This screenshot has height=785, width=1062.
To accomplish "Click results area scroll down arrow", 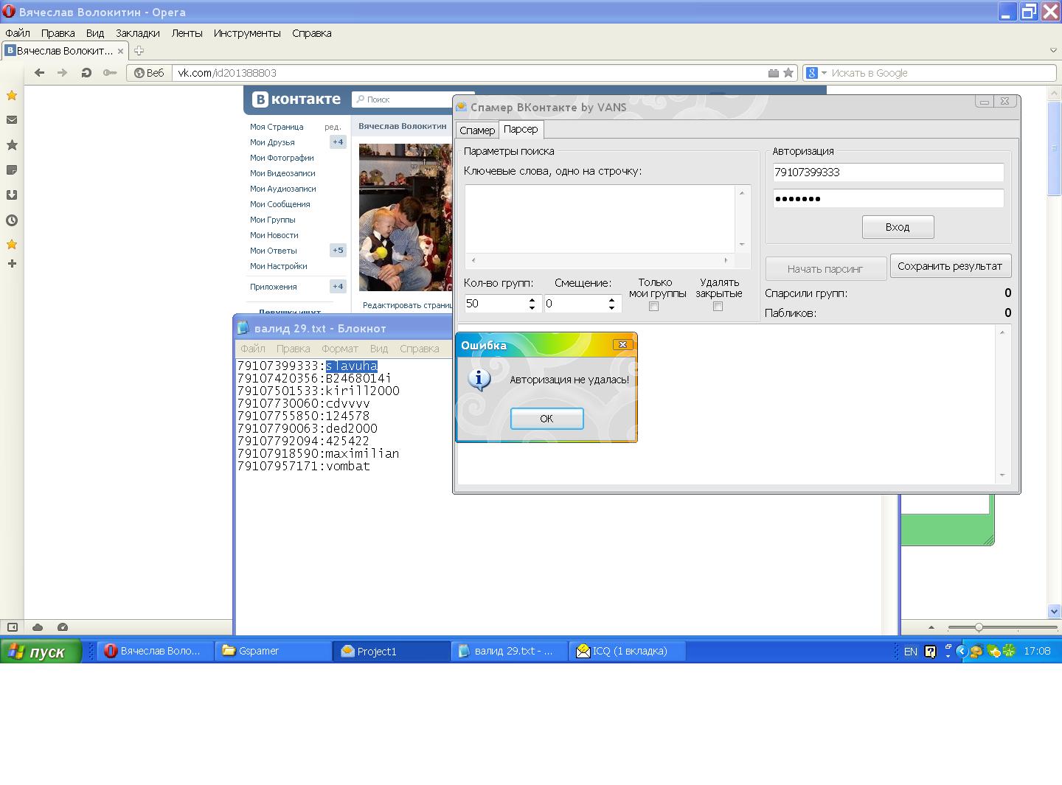I will (x=1002, y=475).
